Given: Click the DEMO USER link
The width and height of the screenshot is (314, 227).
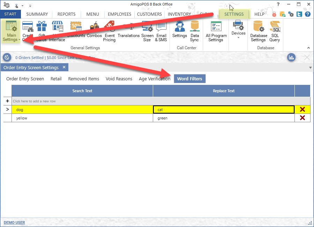Looking at the screenshot, I should coord(14,222).
